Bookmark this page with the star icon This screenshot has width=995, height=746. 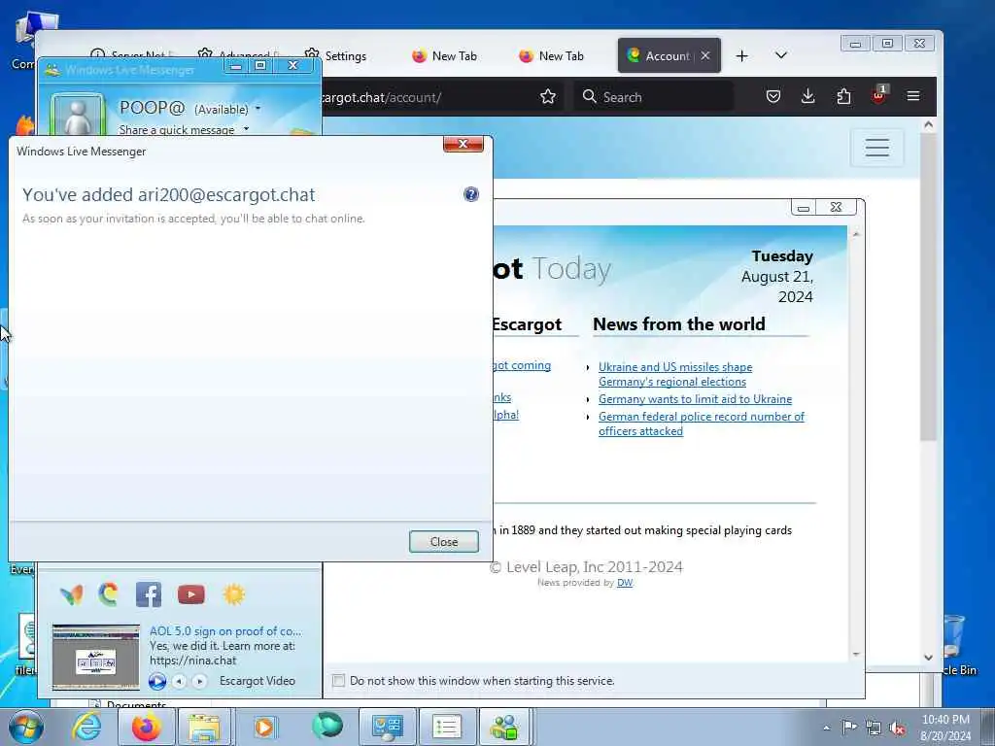[548, 96]
